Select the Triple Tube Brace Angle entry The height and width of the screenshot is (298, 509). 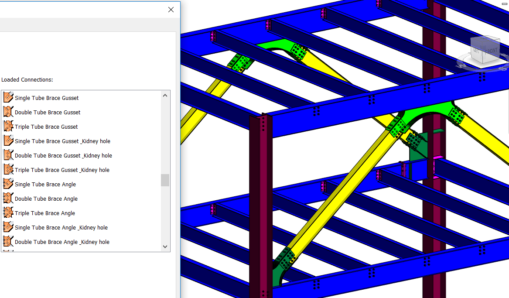[44, 212]
